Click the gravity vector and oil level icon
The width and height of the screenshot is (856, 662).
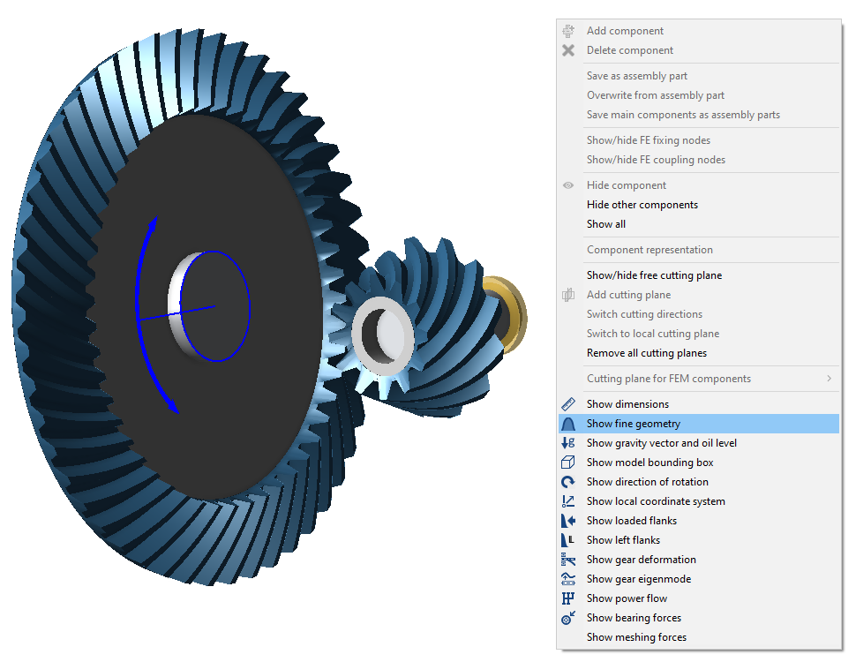[x=568, y=443]
